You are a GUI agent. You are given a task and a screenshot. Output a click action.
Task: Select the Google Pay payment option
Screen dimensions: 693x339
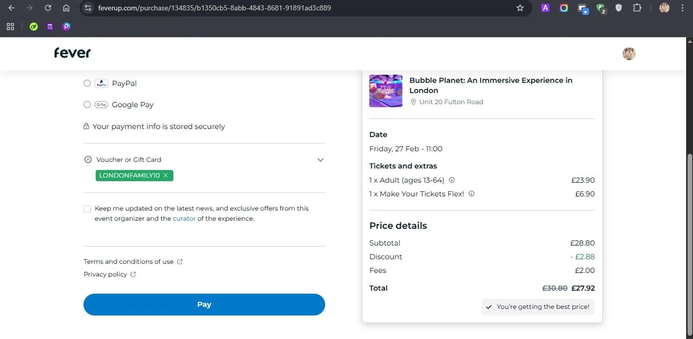coord(87,105)
